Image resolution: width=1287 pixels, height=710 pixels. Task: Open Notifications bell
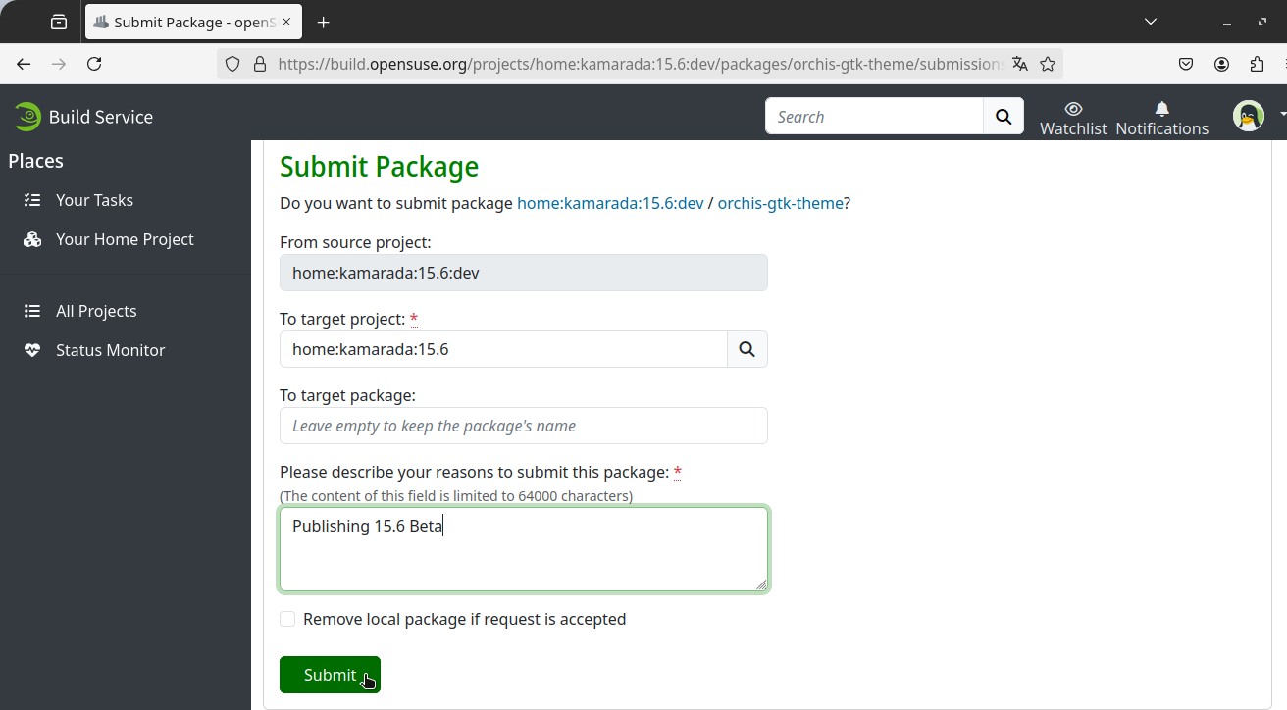tap(1161, 108)
